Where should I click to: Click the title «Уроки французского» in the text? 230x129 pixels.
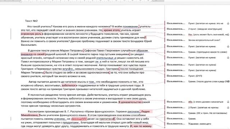[100, 111]
